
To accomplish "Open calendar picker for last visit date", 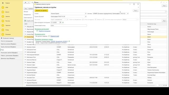I will 60,22.
